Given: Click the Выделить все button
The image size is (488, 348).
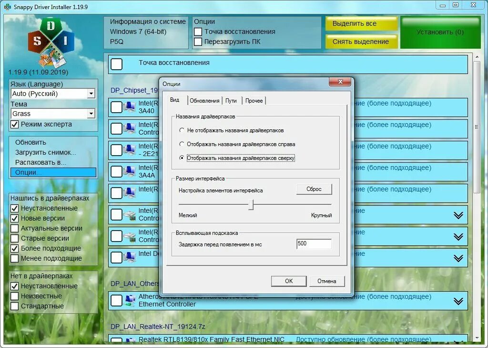Looking at the screenshot, I should point(361,23).
